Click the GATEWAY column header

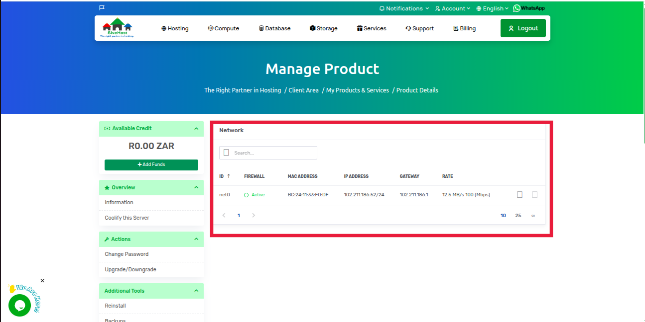point(409,176)
